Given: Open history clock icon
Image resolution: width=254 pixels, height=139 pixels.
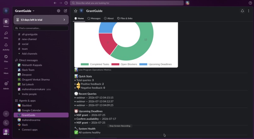Looking at the screenshot, I should (66, 3).
